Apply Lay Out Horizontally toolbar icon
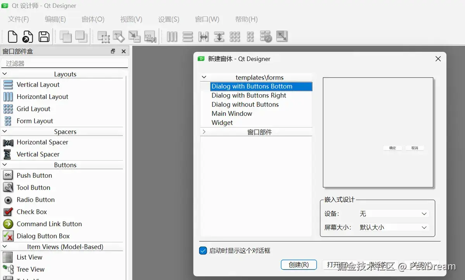Viewport: 465px width, 280px height. point(172,37)
